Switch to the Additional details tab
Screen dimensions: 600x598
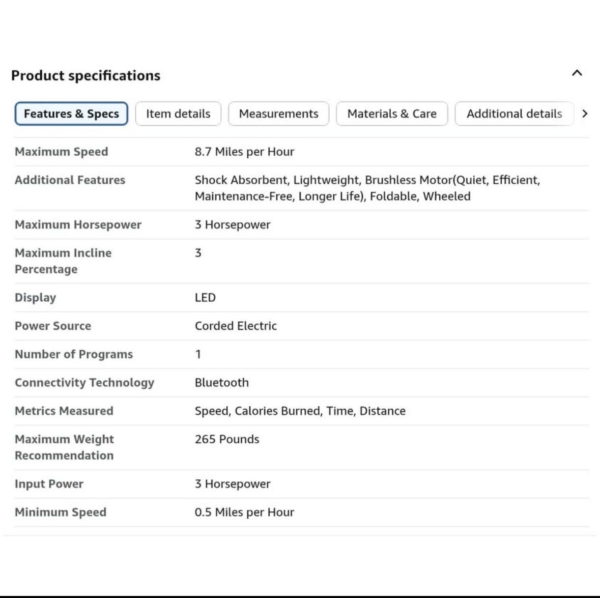(x=515, y=113)
